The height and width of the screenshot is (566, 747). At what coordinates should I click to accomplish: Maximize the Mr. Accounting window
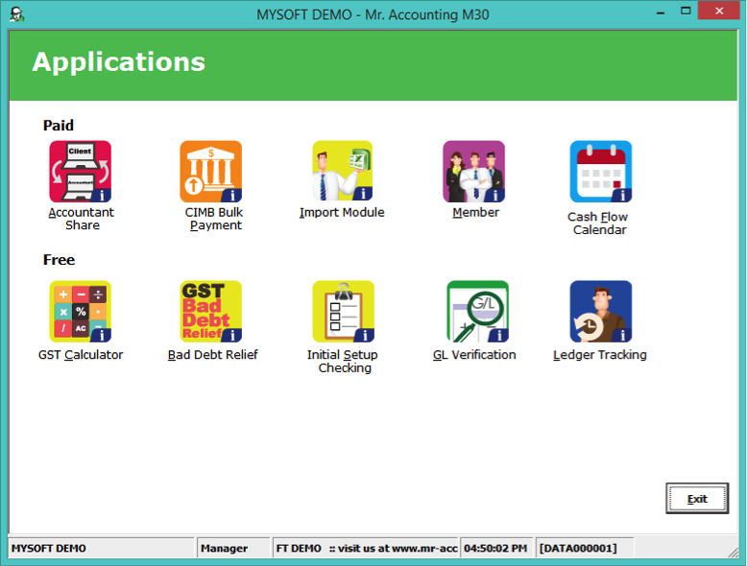686,12
